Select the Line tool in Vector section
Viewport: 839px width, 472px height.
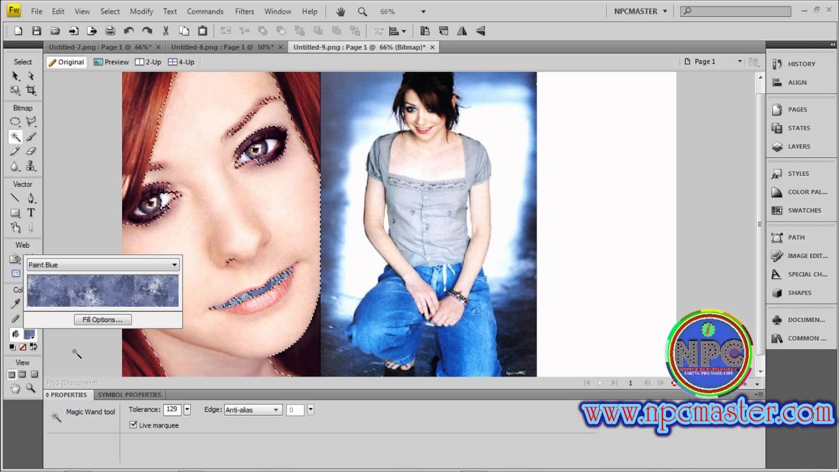[15, 198]
